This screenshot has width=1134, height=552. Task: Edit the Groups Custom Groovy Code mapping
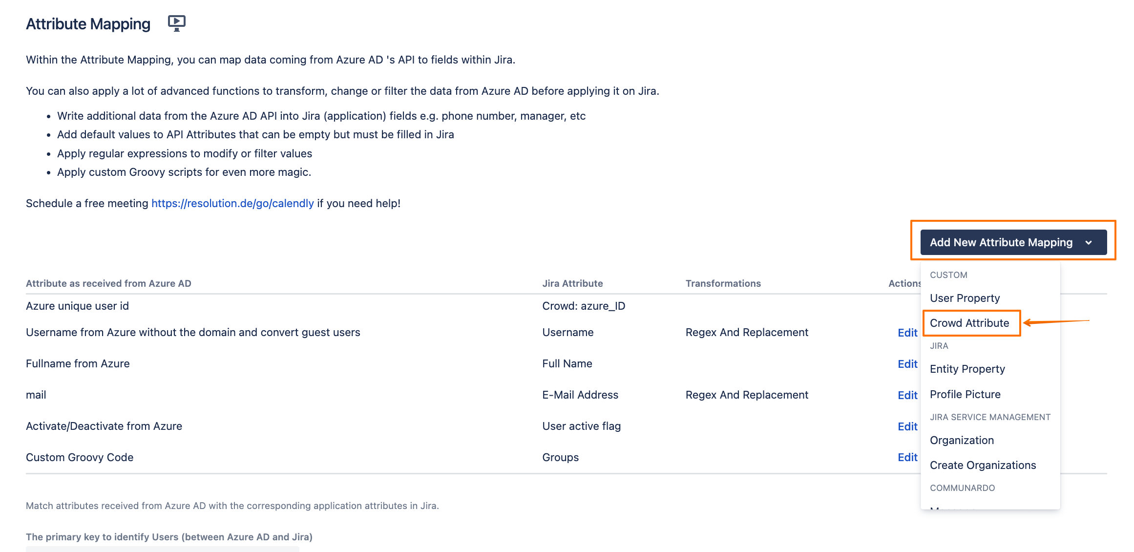coord(907,457)
